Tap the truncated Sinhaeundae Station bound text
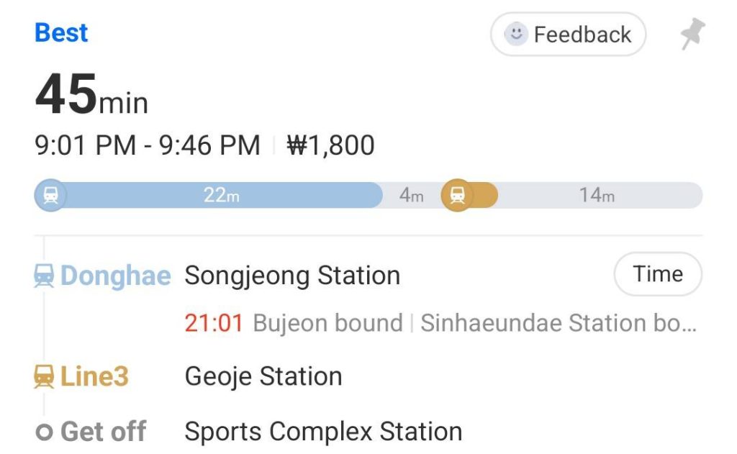The width and height of the screenshot is (737, 454). [x=558, y=323]
